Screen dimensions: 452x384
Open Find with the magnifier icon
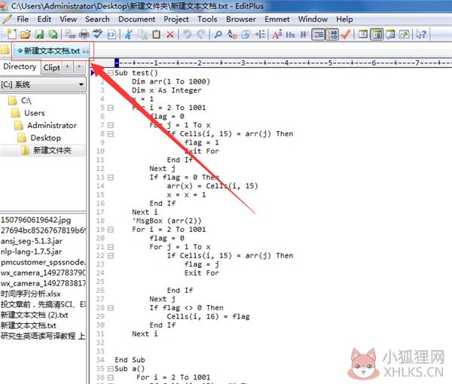(x=218, y=35)
